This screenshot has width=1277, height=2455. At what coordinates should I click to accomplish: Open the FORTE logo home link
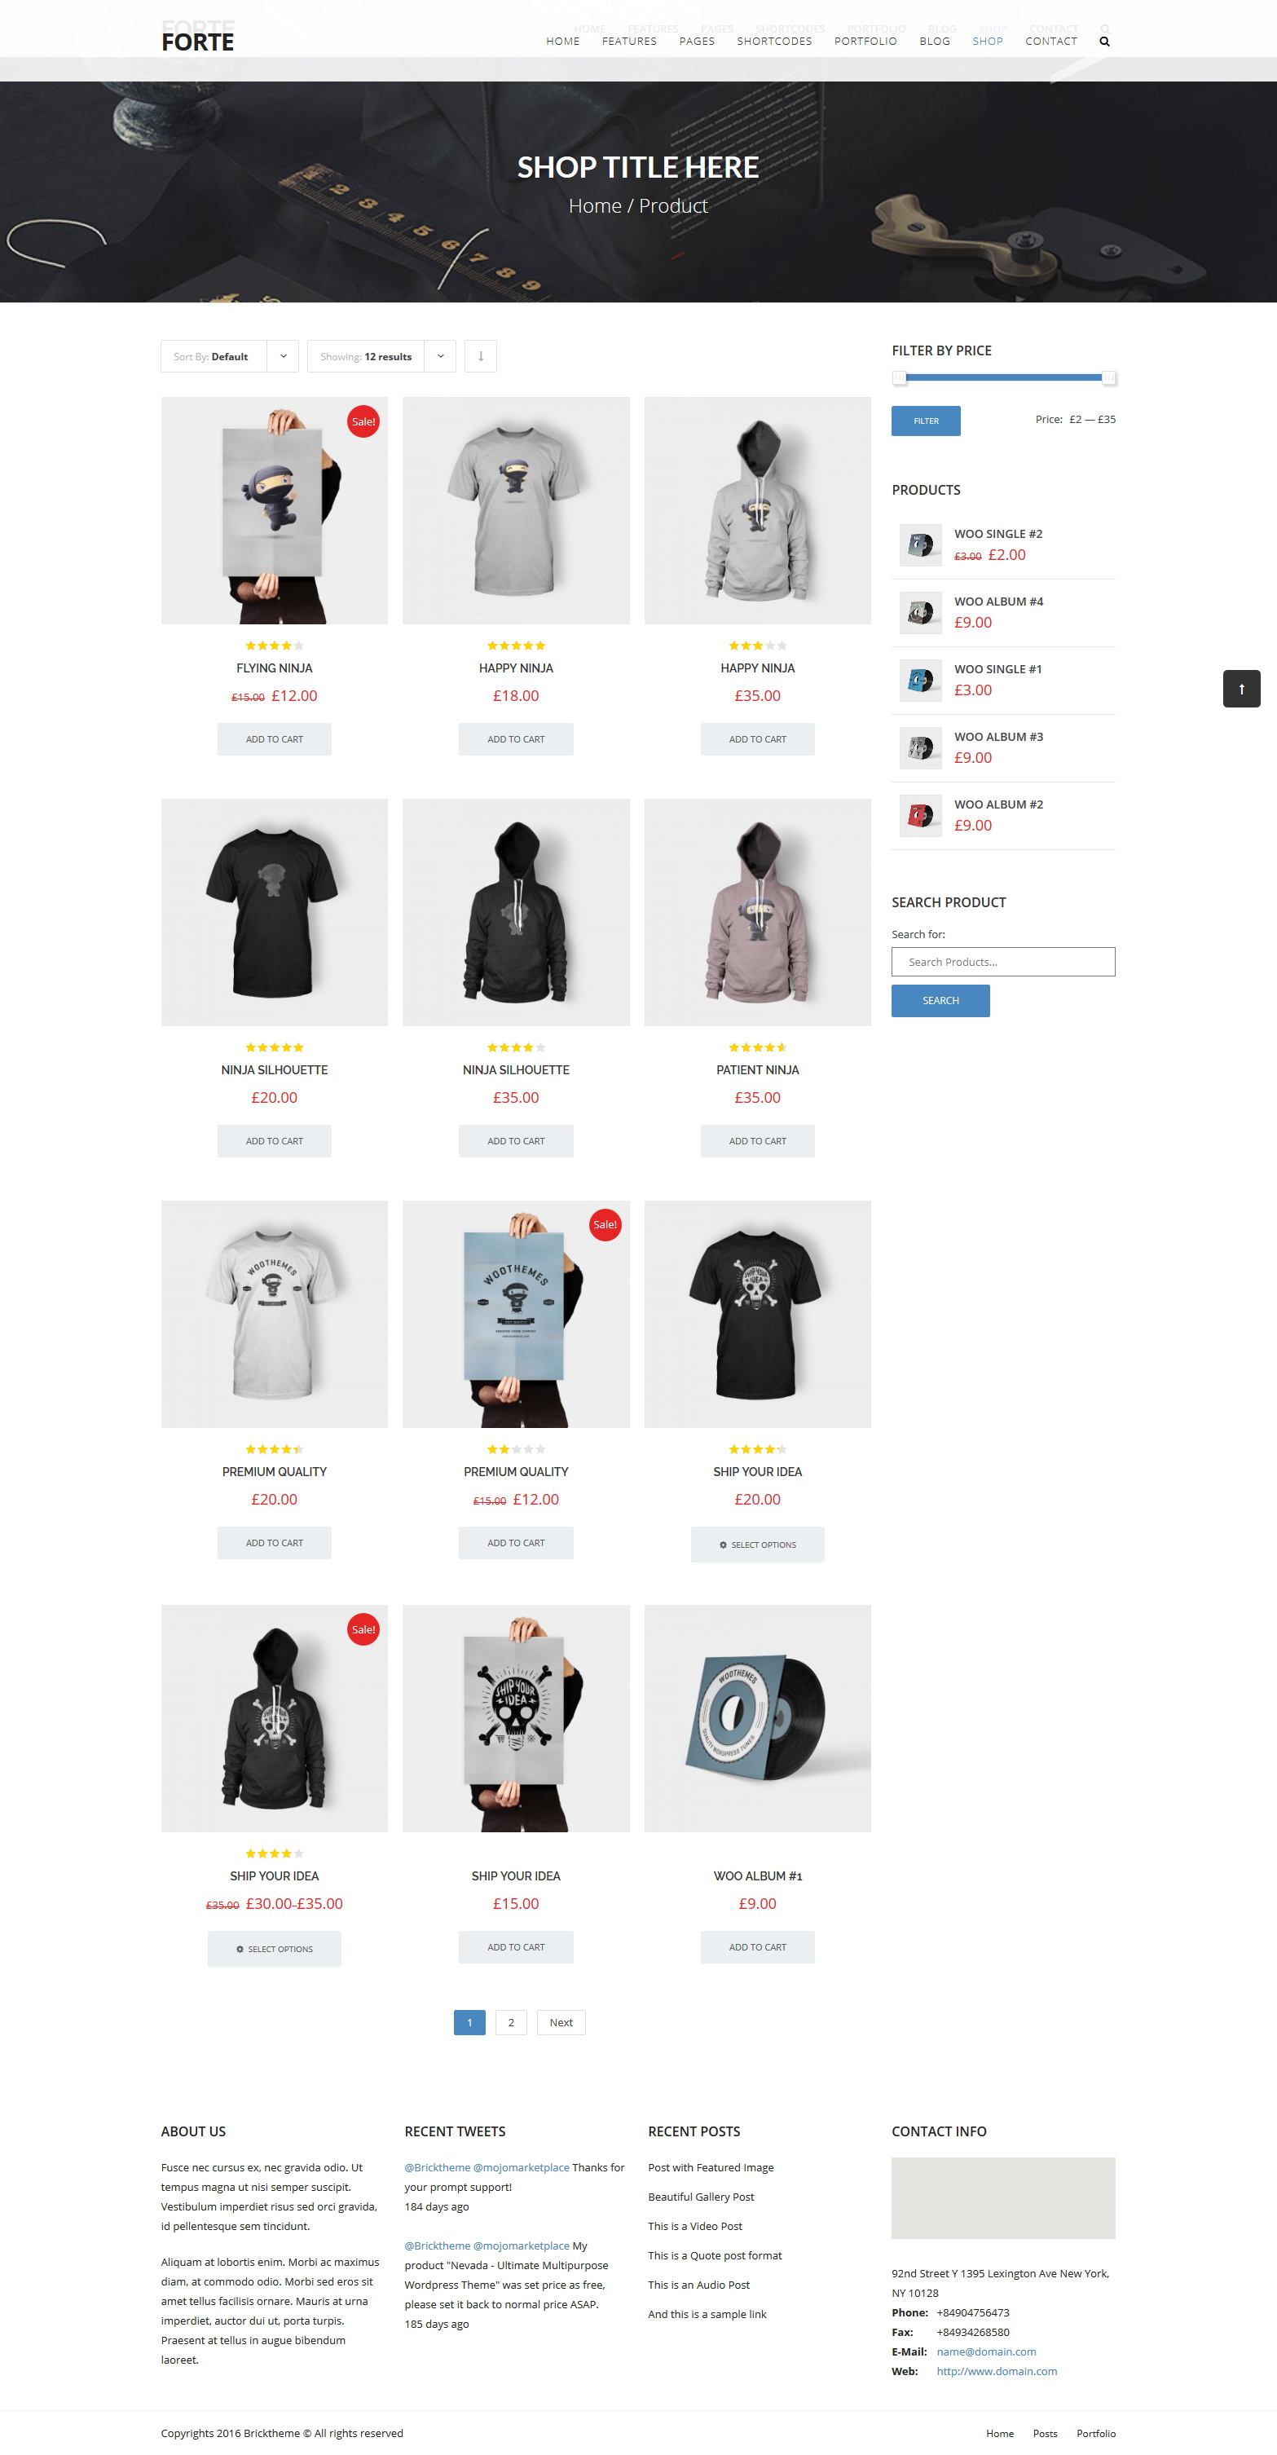point(197,42)
